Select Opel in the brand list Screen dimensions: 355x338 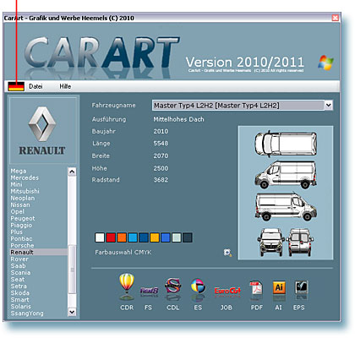[x=17, y=211]
